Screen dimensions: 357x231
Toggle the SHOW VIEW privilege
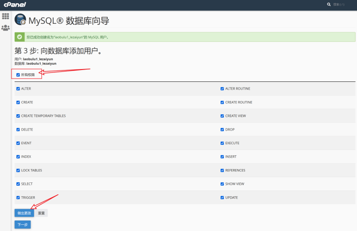[x=222, y=184]
